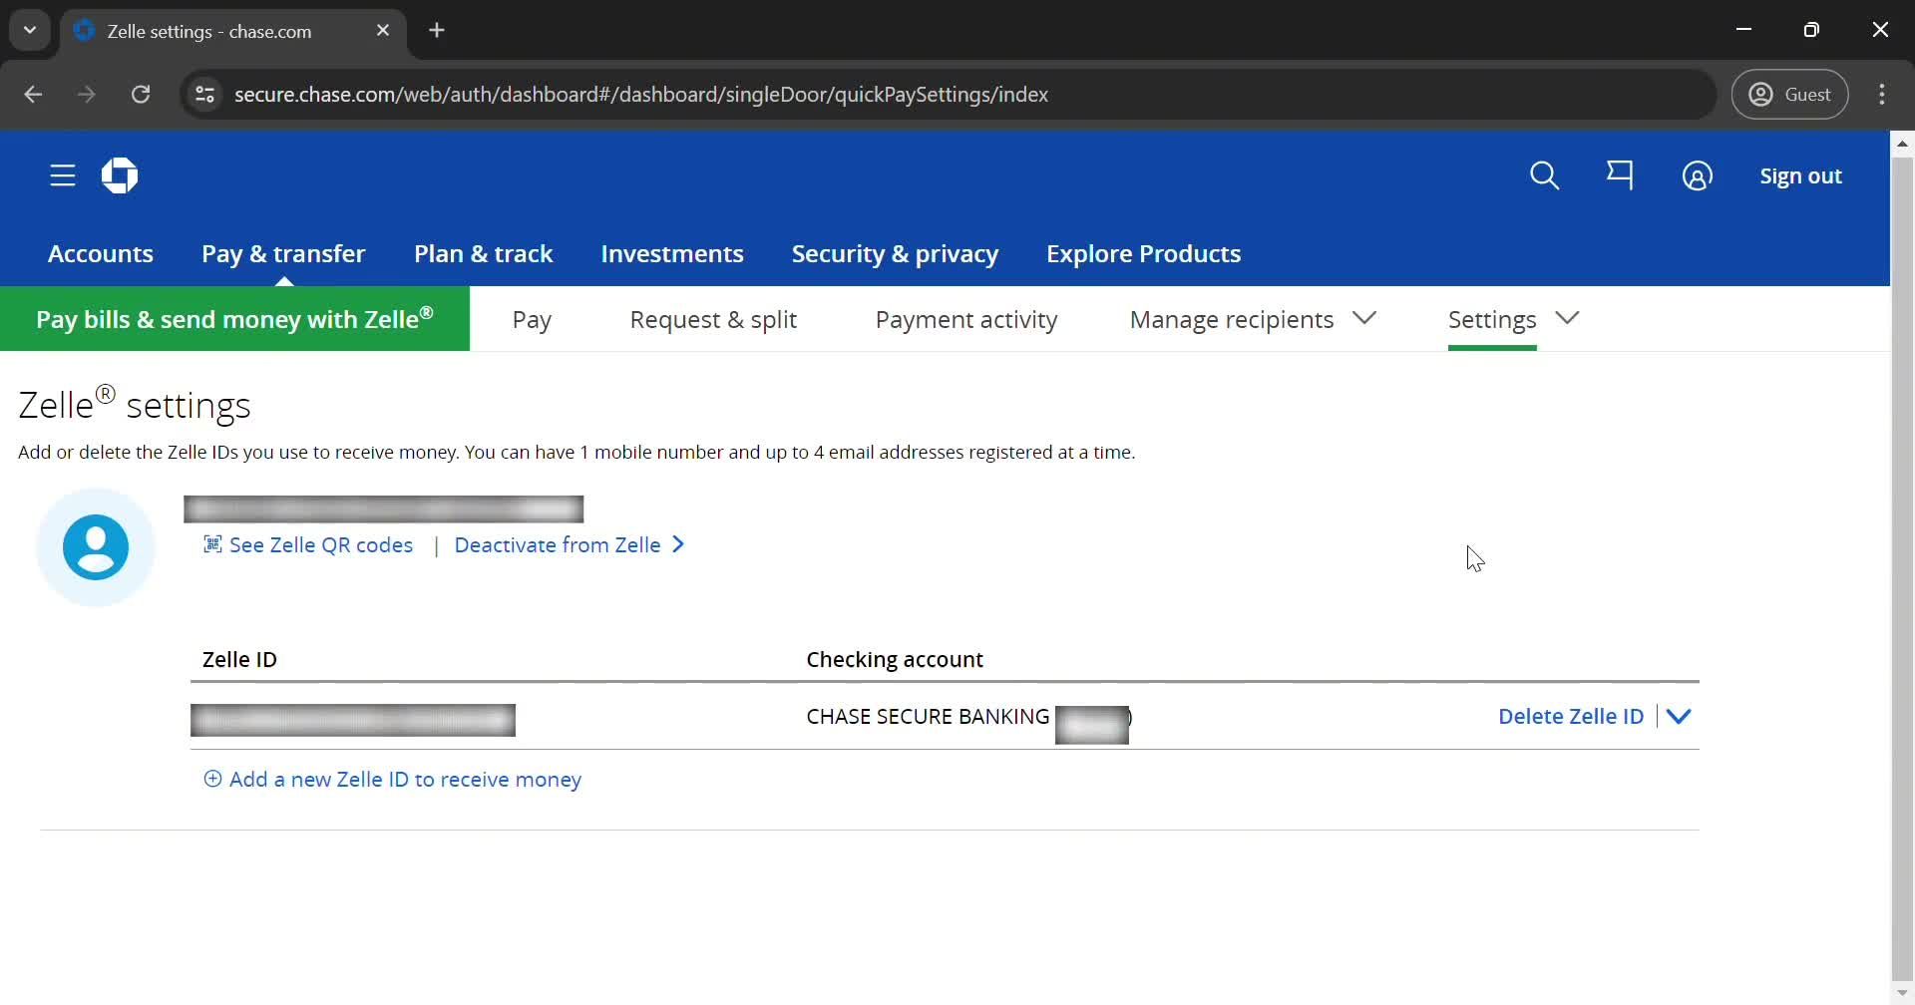The height and width of the screenshot is (1005, 1915).
Task: Click the Manage recipients tab label
Action: (1232, 320)
